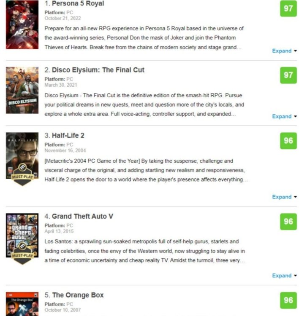The width and height of the screenshot is (299, 316).
Task: Open the Disco Elysium: The Final Cut title link
Action: (x=98, y=70)
